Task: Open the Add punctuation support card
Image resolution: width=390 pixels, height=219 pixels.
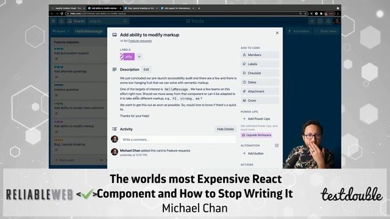Action: (79, 54)
